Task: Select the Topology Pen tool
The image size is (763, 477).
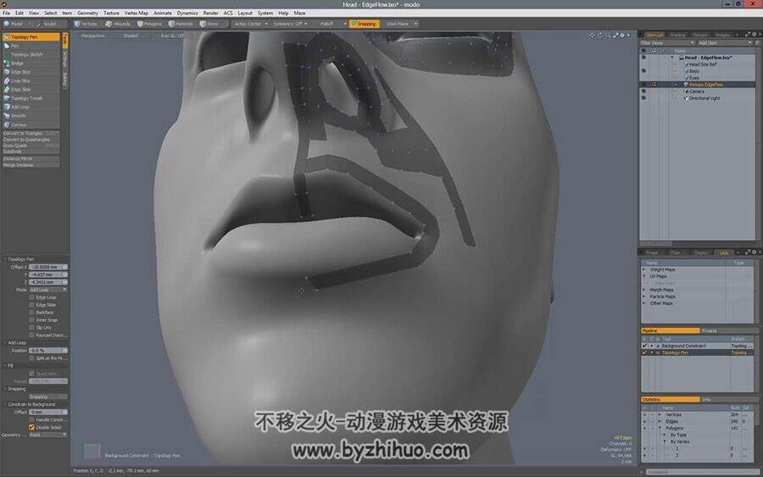Action: pos(31,37)
